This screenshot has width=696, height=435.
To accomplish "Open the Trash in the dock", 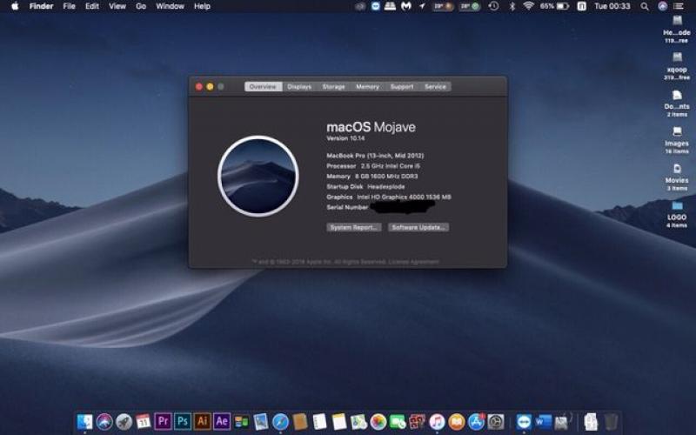I will tap(612, 422).
